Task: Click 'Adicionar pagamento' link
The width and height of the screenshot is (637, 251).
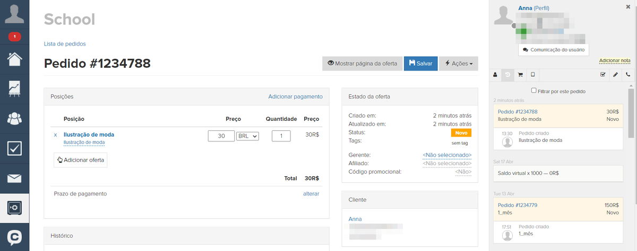Action: [295, 96]
